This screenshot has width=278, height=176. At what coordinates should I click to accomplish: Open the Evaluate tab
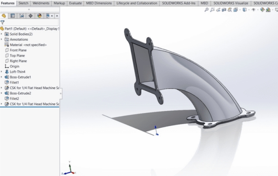[x=75, y=3]
